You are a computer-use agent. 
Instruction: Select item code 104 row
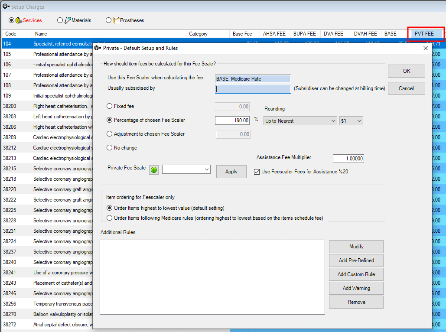48,43
